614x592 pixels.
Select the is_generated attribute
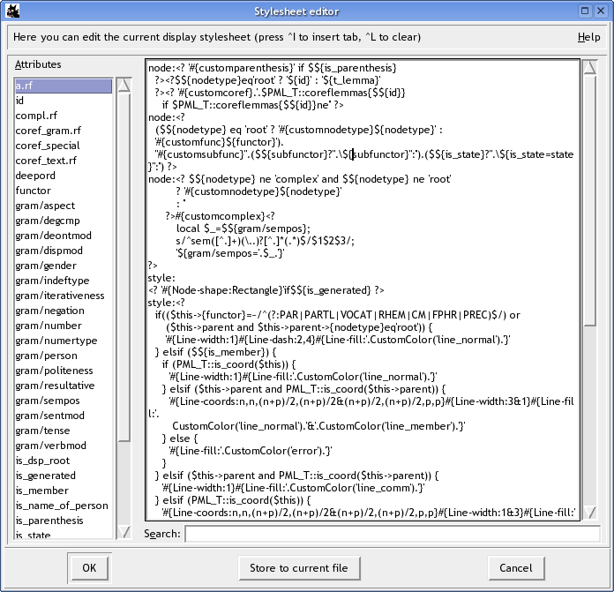click(x=64, y=476)
